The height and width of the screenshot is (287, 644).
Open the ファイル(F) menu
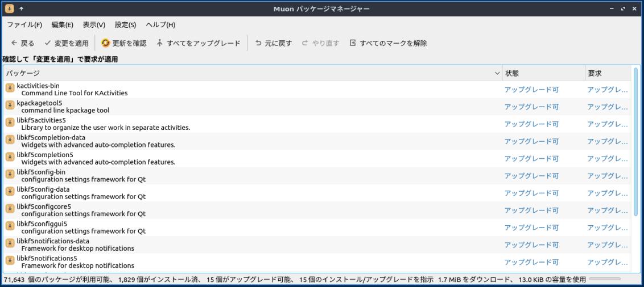[24, 24]
